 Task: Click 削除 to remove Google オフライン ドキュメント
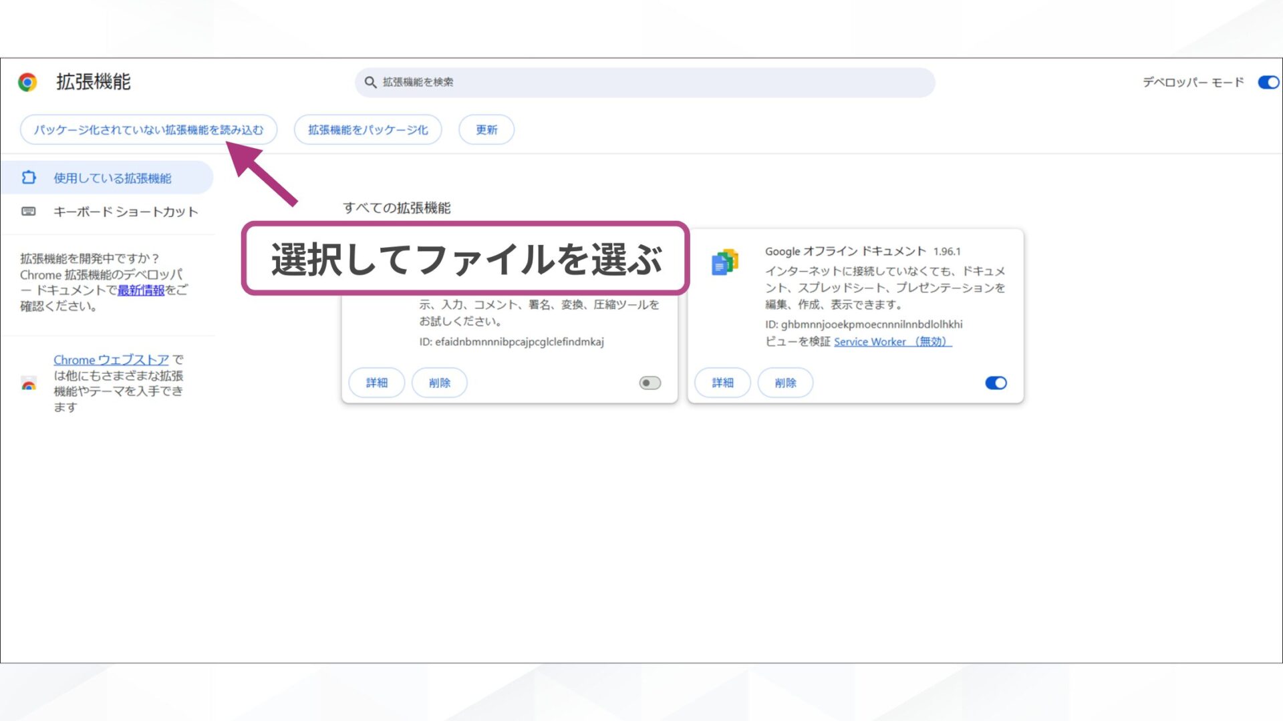785,383
